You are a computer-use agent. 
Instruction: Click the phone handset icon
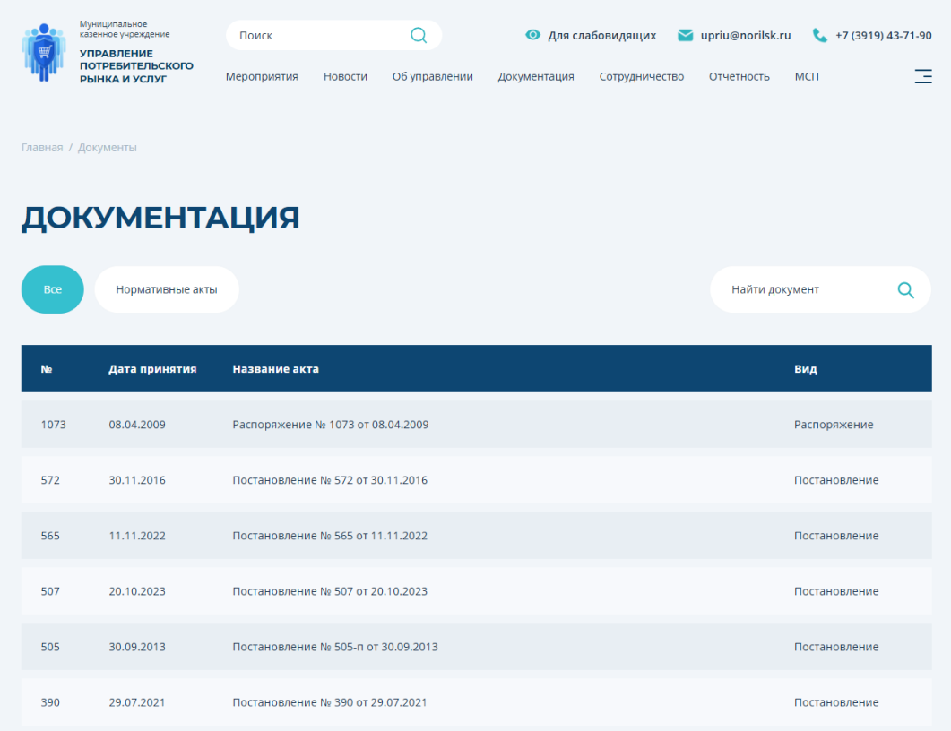pos(819,35)
